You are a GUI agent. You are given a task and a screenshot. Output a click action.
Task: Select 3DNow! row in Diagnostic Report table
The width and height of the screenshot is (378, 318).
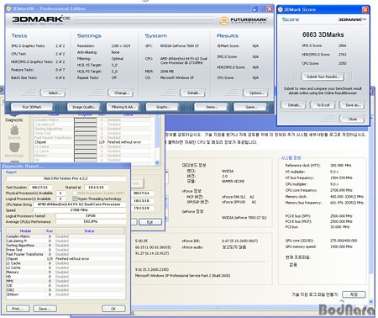tap(66, 294)
